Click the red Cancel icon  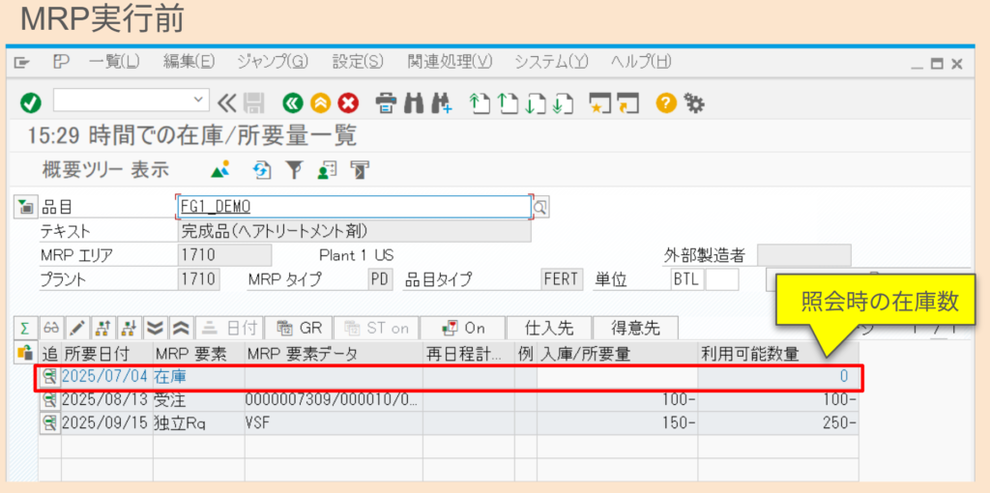coord(348,102)
